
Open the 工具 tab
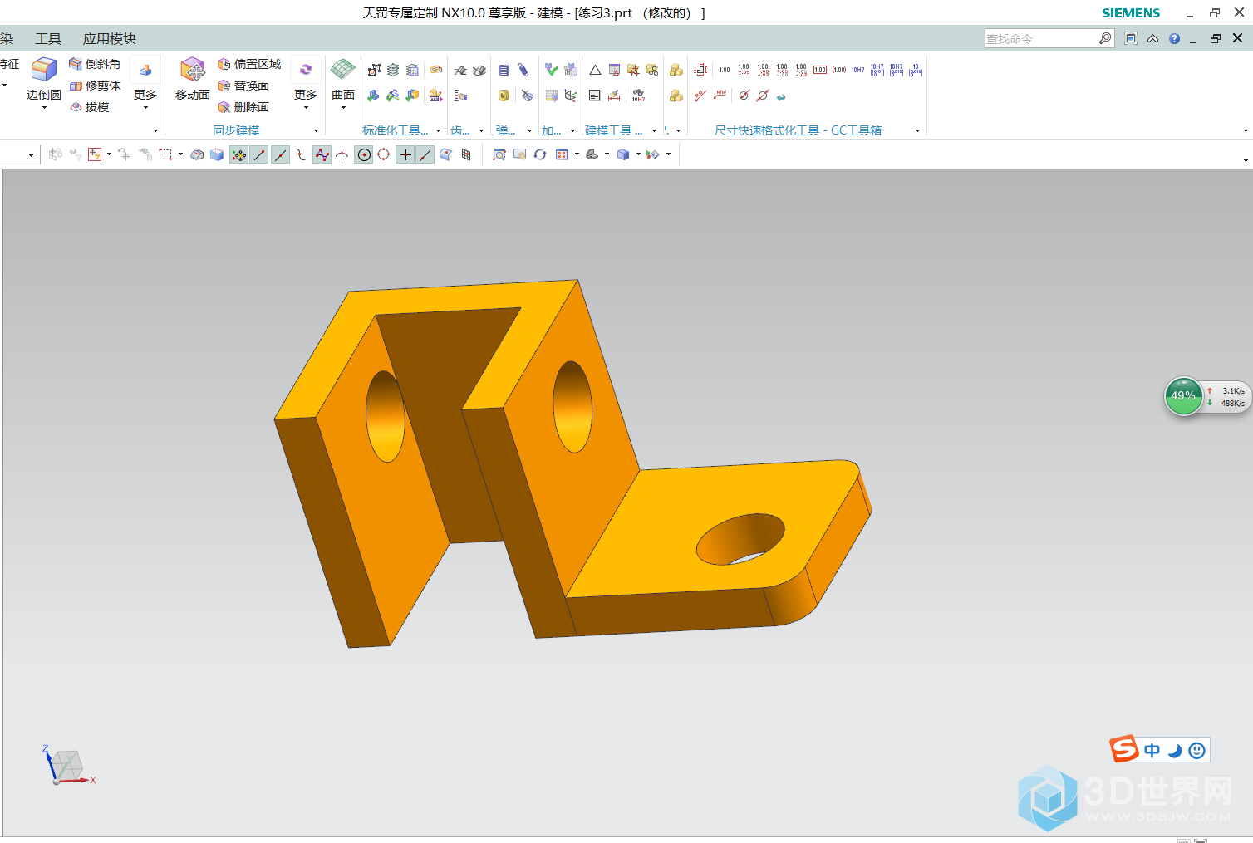(48, 39)
